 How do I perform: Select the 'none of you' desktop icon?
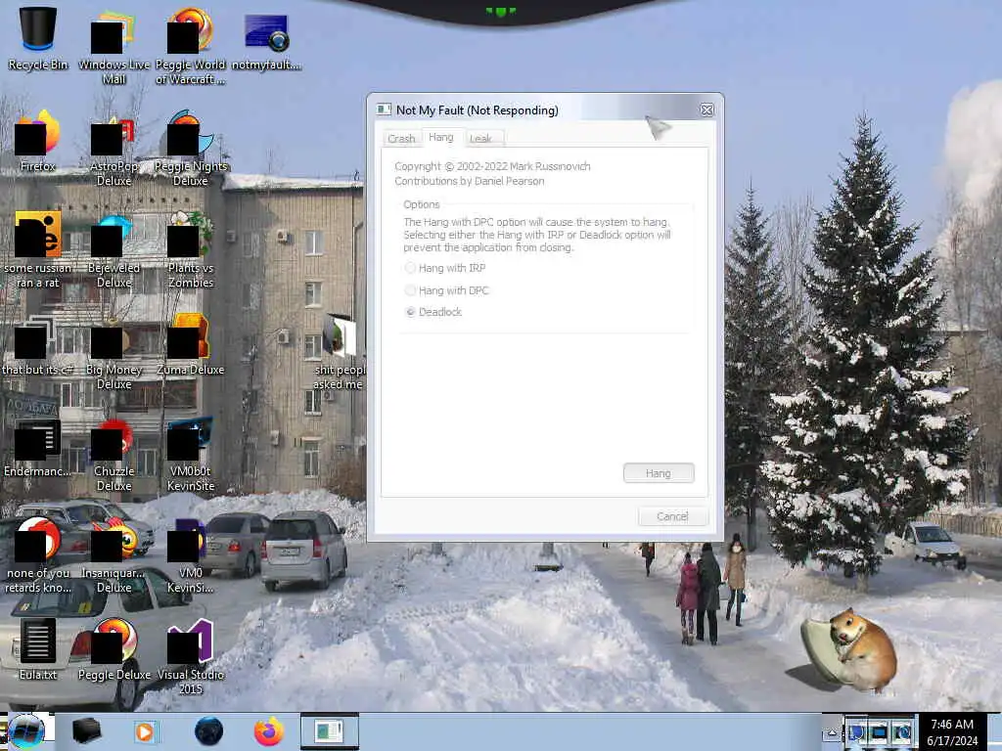(38, 554)
